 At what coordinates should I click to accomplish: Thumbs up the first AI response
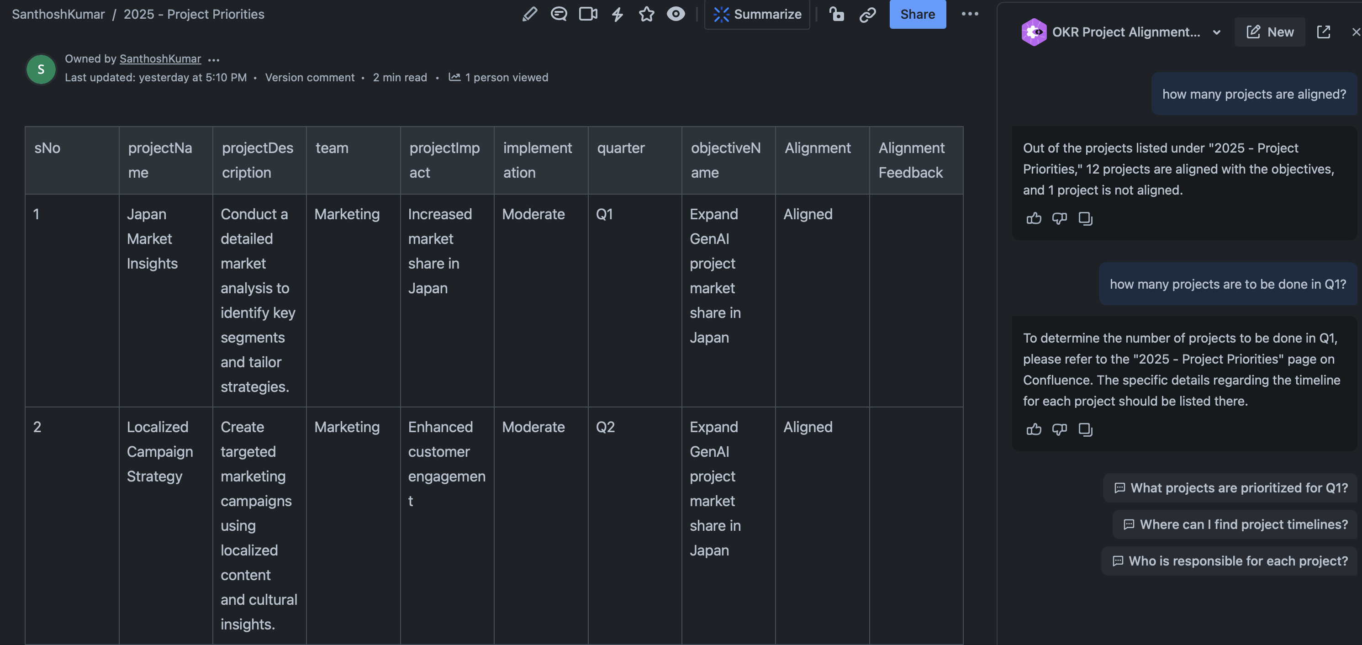click(x=1034, y=218)
